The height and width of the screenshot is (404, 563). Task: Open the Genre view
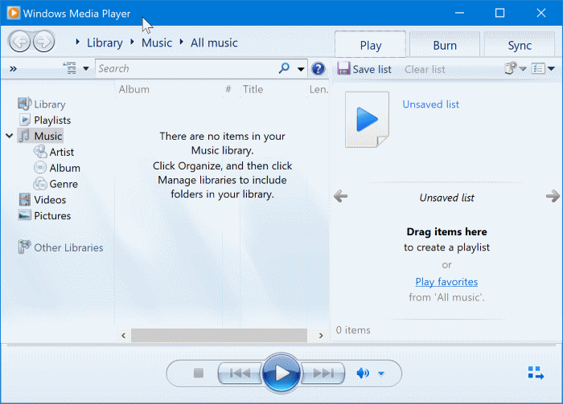click(55, 184)
